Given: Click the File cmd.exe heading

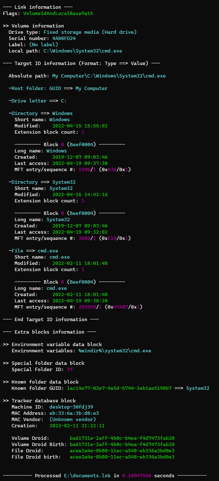Looking at the screenshot, I should click(33, 251).
